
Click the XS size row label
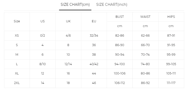[17, 36]
